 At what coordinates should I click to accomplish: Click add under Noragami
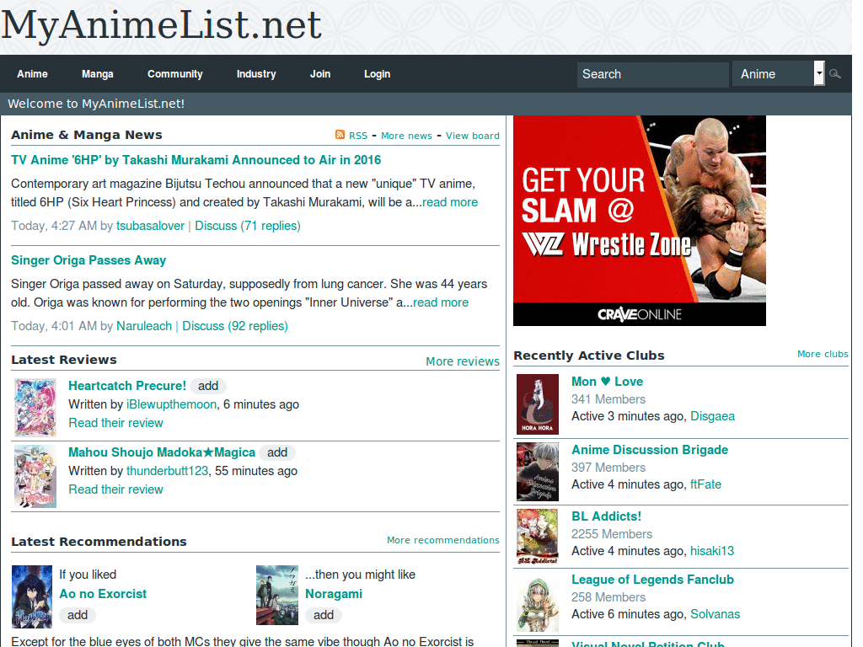point(324,615)
